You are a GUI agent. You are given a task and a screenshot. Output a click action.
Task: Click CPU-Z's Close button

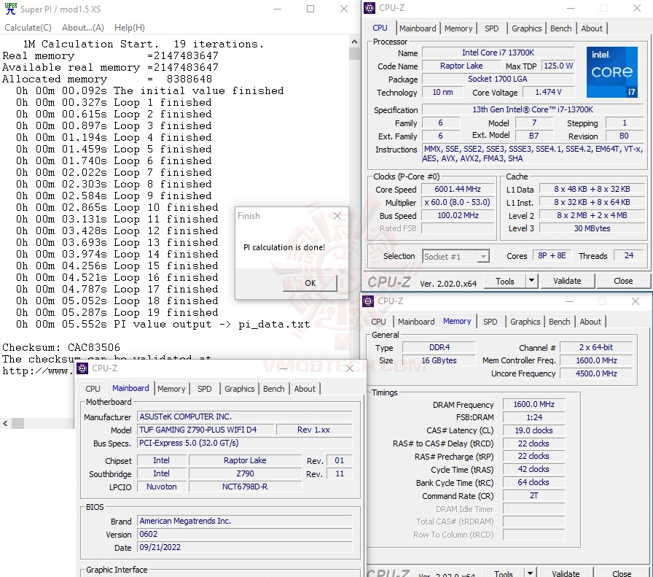click(623, 281)
